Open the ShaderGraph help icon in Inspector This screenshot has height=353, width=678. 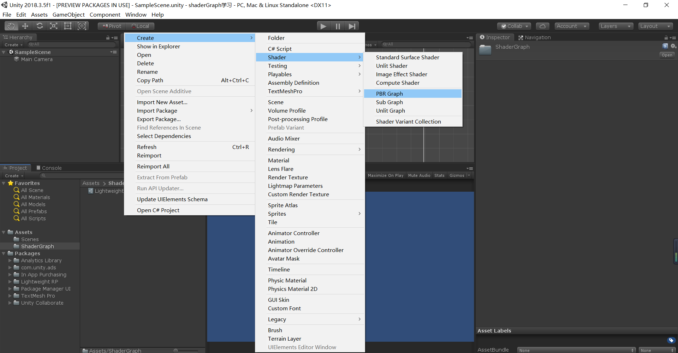click(x=665, y=46)
